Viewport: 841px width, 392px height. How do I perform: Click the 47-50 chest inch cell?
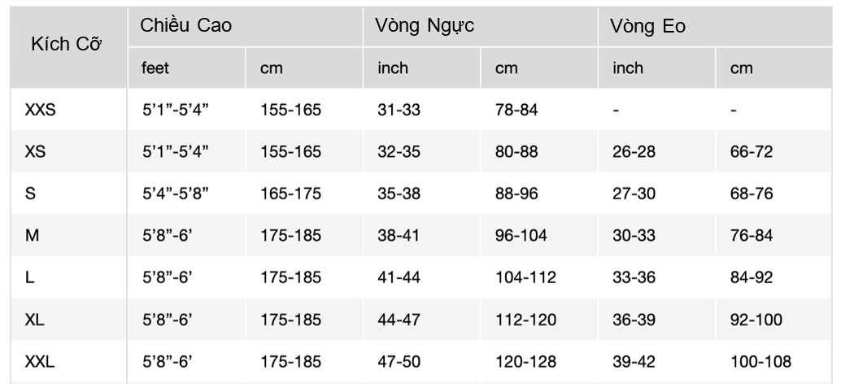click(399, 362)
